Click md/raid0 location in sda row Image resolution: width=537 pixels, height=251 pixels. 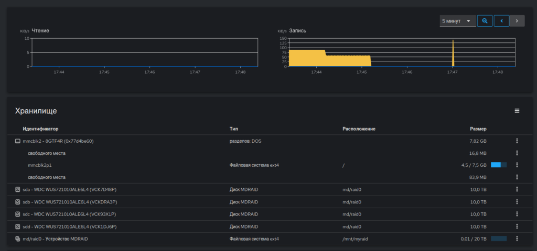pos(352,189)
